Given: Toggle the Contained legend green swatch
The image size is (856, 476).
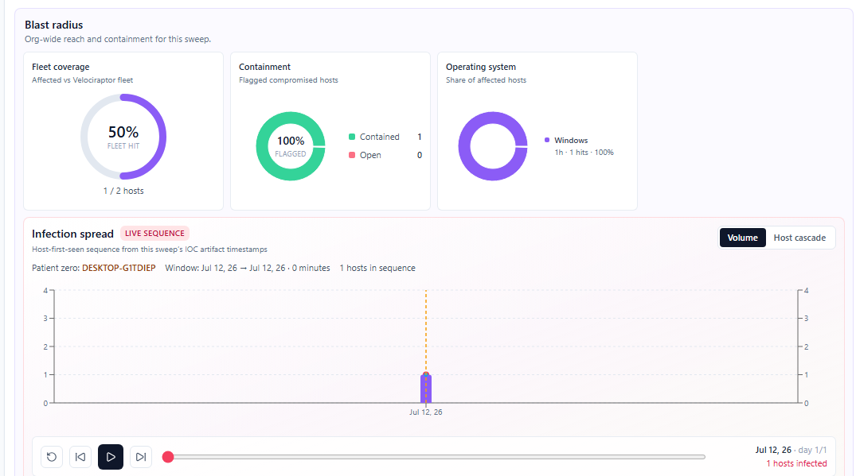Looking at the screenshot, I should [352, 137].
